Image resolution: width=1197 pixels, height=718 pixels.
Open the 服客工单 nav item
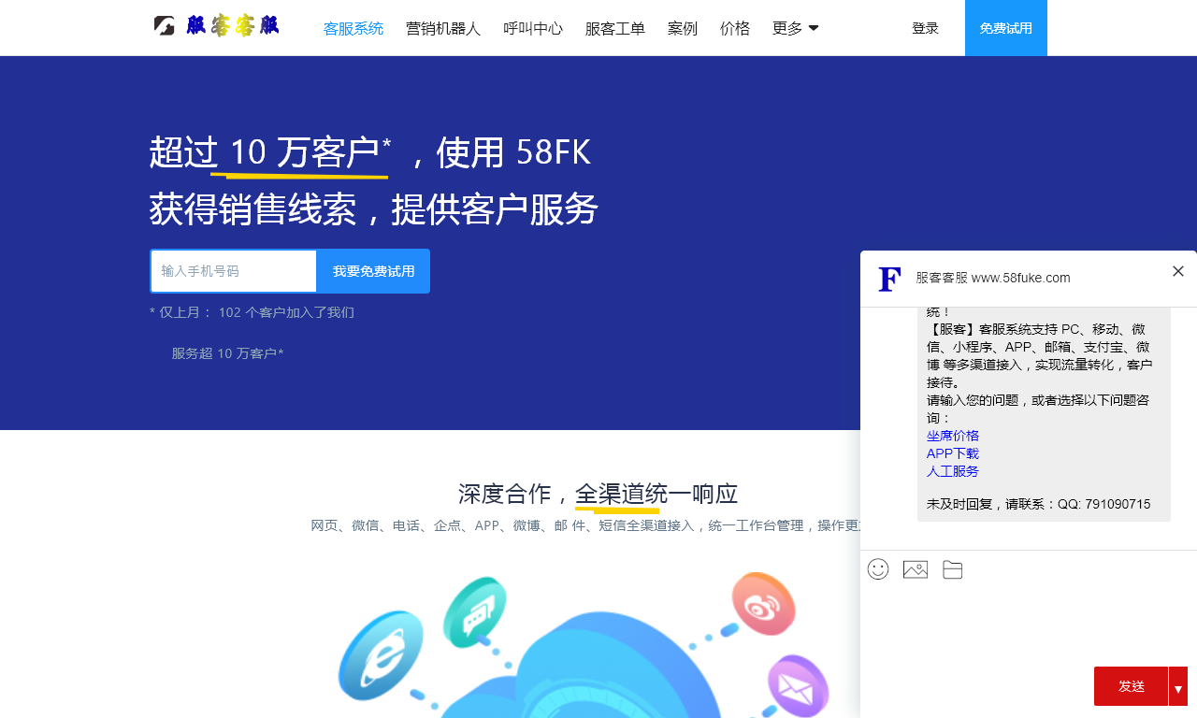pos(615,29)
